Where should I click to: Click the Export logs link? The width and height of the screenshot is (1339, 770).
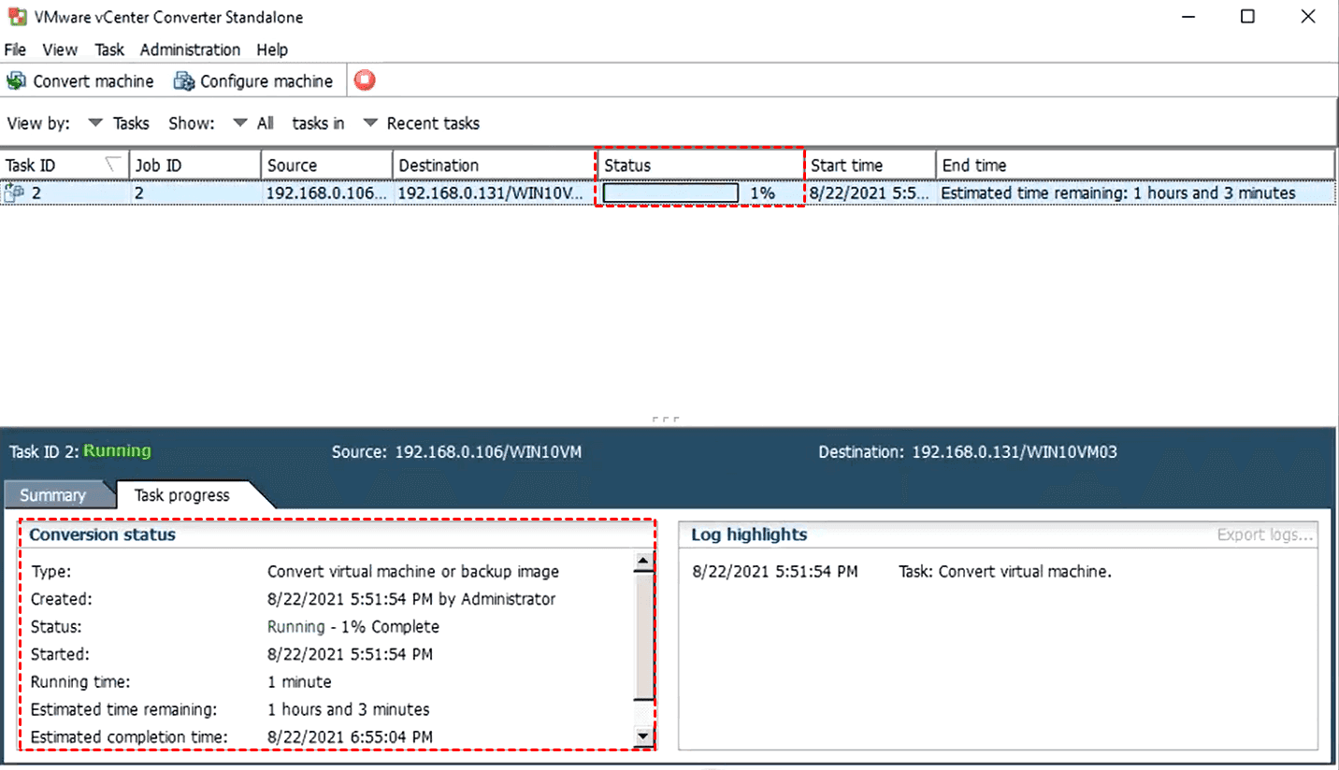pyautogui.click(x=1265, y=535)
